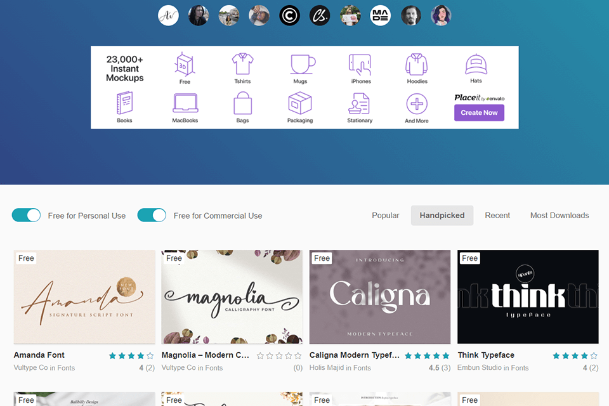Open the black copyright symbol avatar

[x=289, y=15]
